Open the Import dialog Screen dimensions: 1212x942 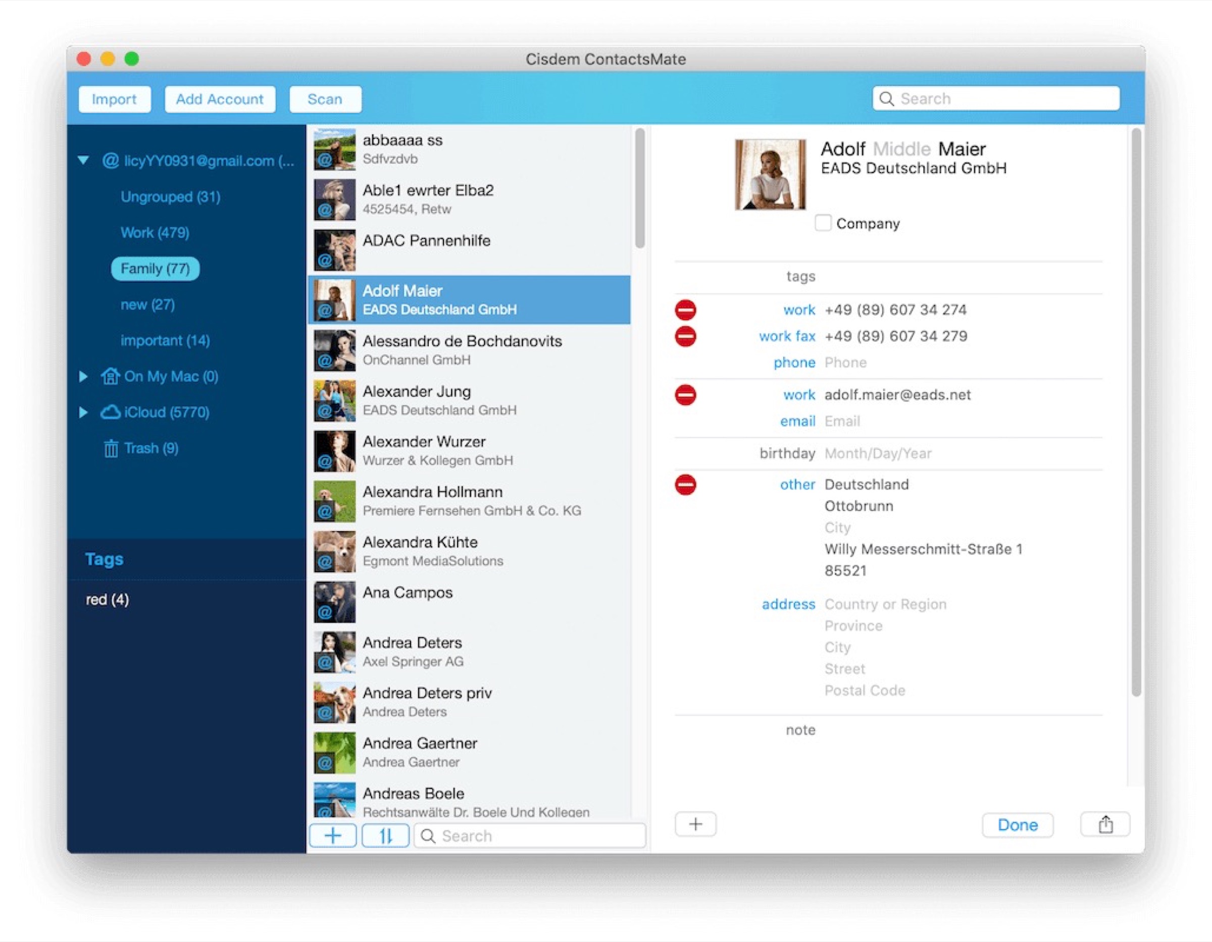(x=114, y=99)
